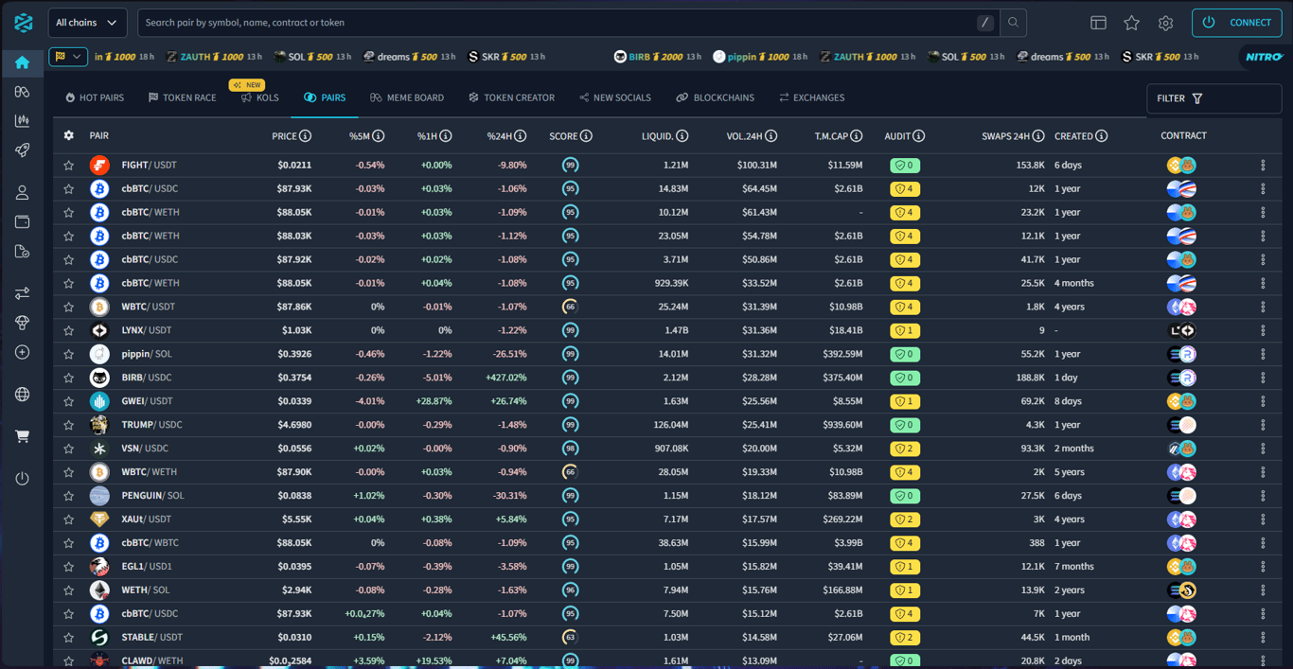
Task: Sort by LIQUID. column header
Action: coord(657,136)
